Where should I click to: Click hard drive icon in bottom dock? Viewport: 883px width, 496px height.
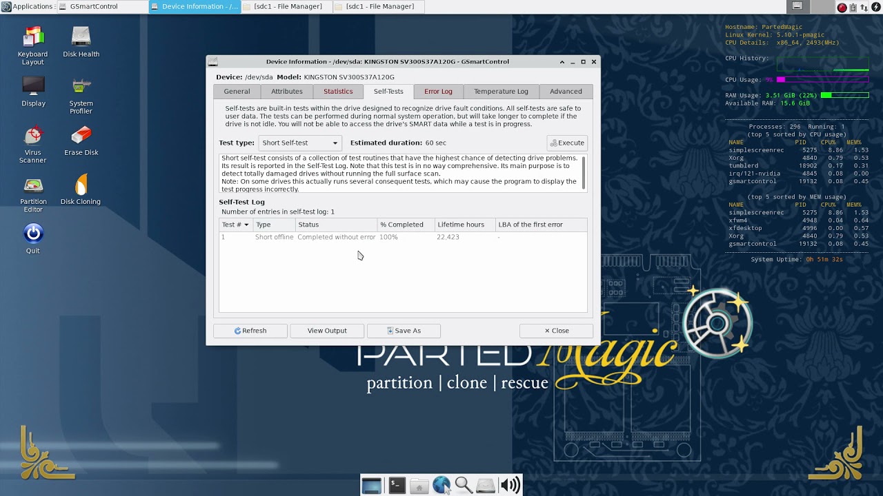click(x=486, y=486)
